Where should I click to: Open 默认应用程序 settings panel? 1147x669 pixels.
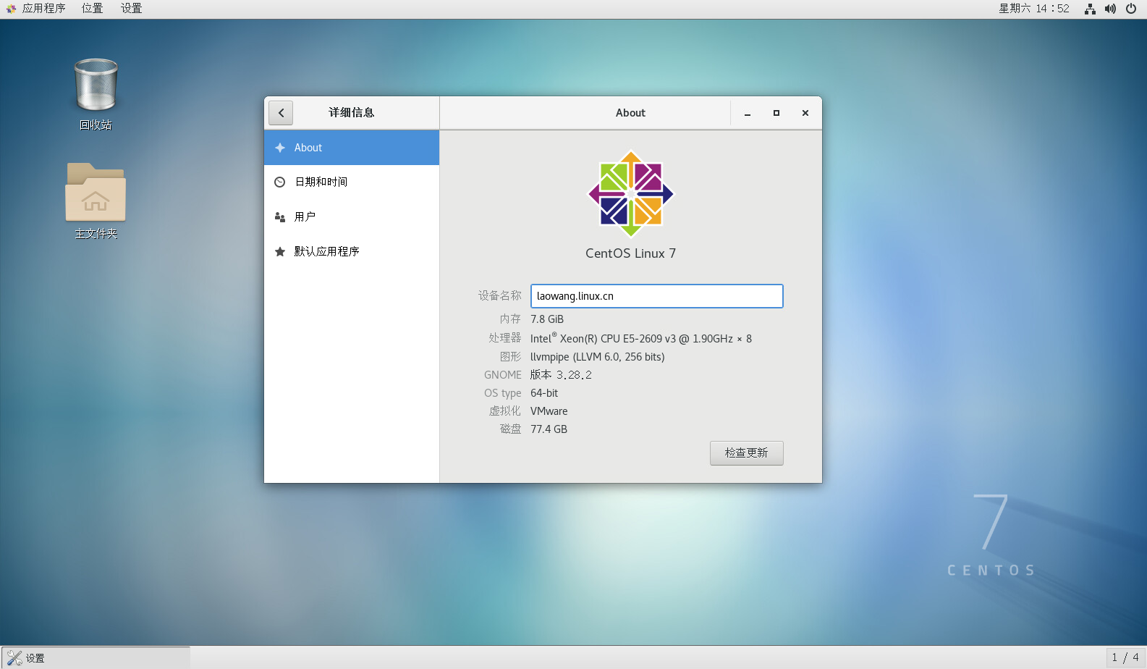(x=352, y=252)
